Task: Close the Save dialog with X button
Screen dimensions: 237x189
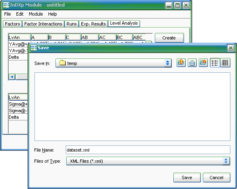Action: tap(231, 48)
